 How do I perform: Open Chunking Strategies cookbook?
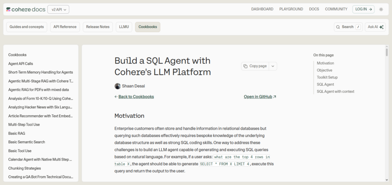coord(24,168)
